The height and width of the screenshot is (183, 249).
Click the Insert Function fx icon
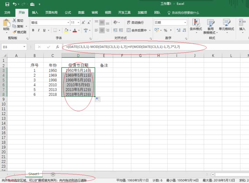point(58,47)
